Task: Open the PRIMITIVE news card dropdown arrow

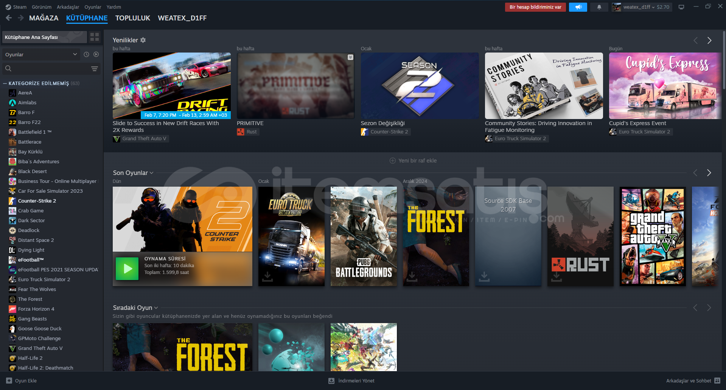Action: point(350,57)
